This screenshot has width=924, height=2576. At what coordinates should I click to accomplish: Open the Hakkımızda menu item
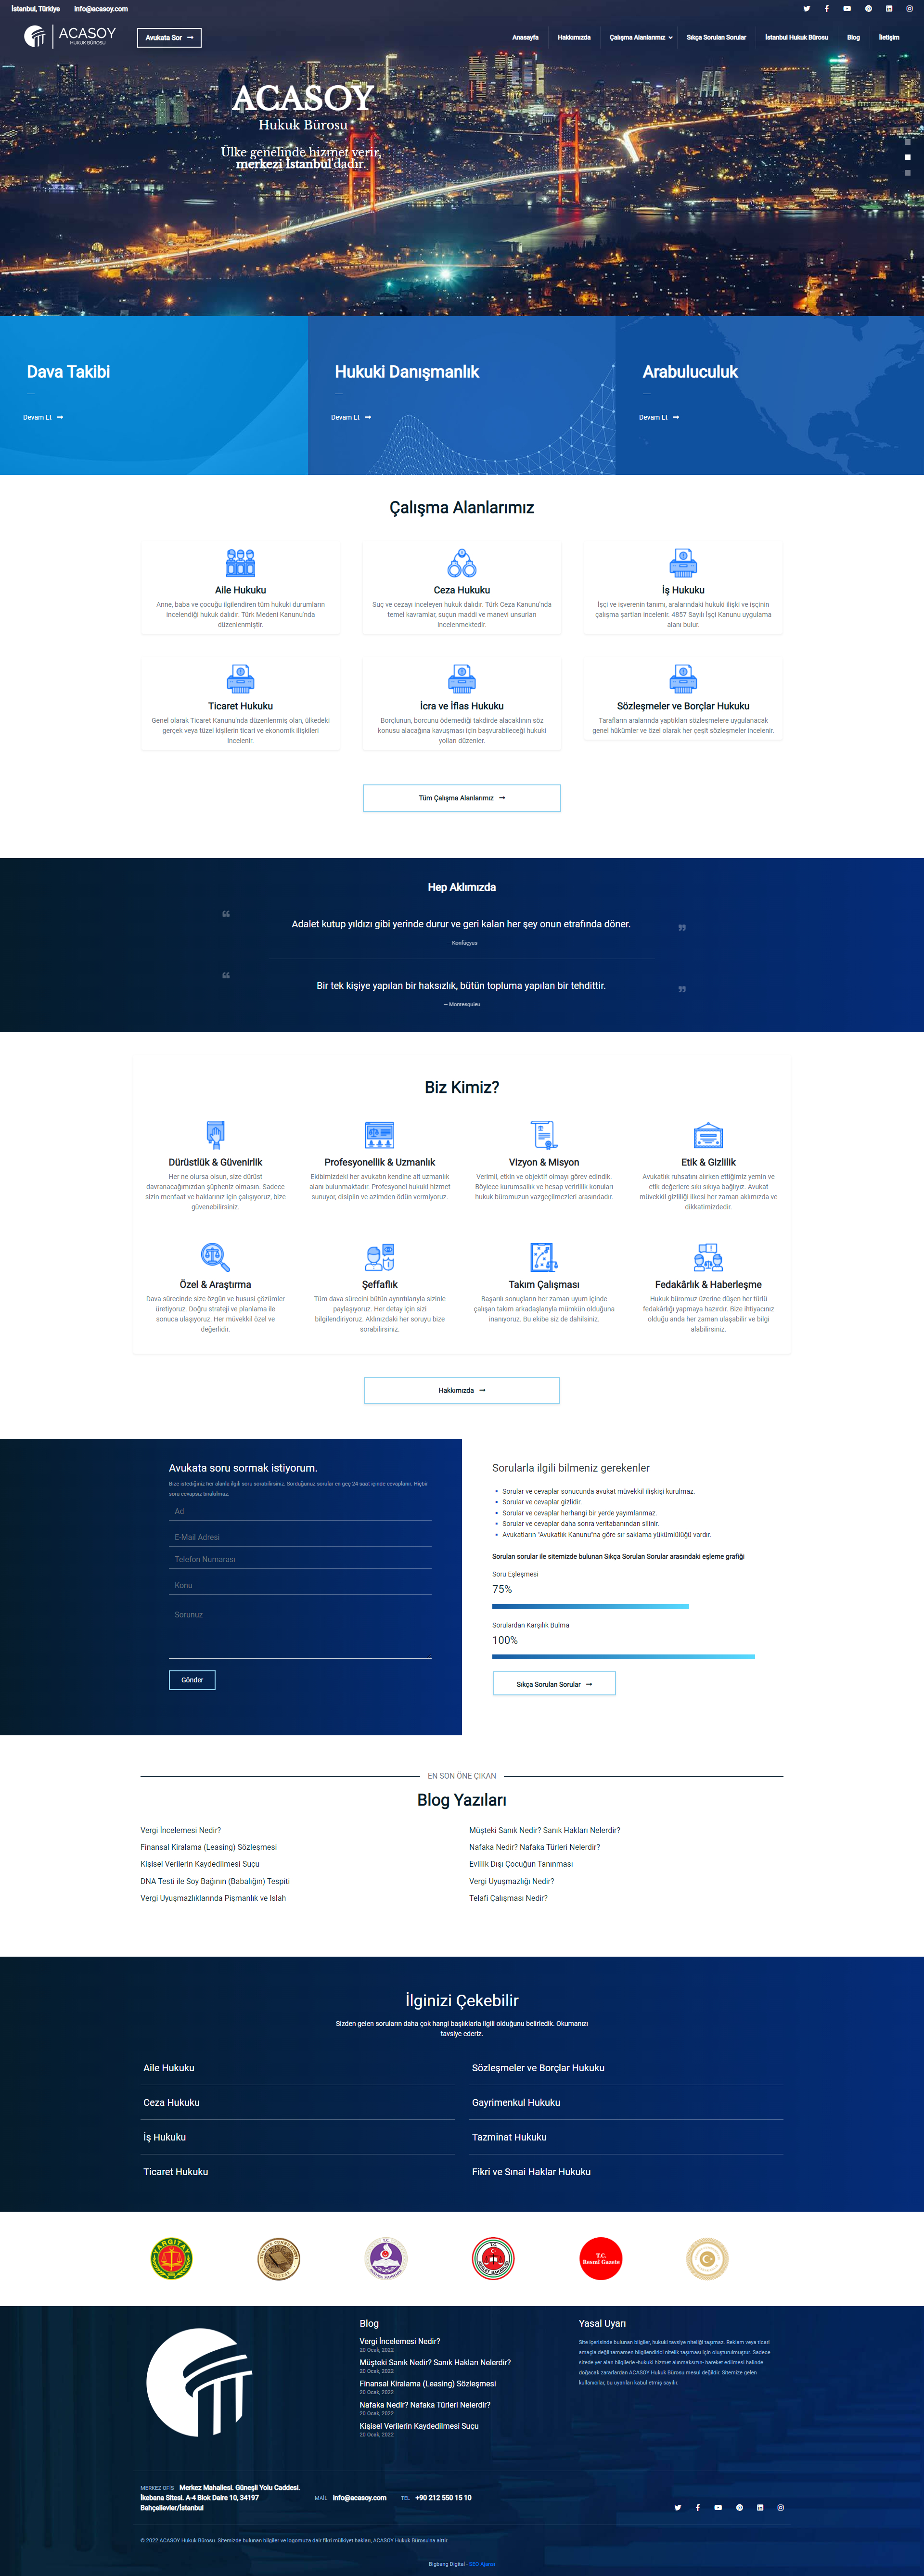tap(574, 37)
